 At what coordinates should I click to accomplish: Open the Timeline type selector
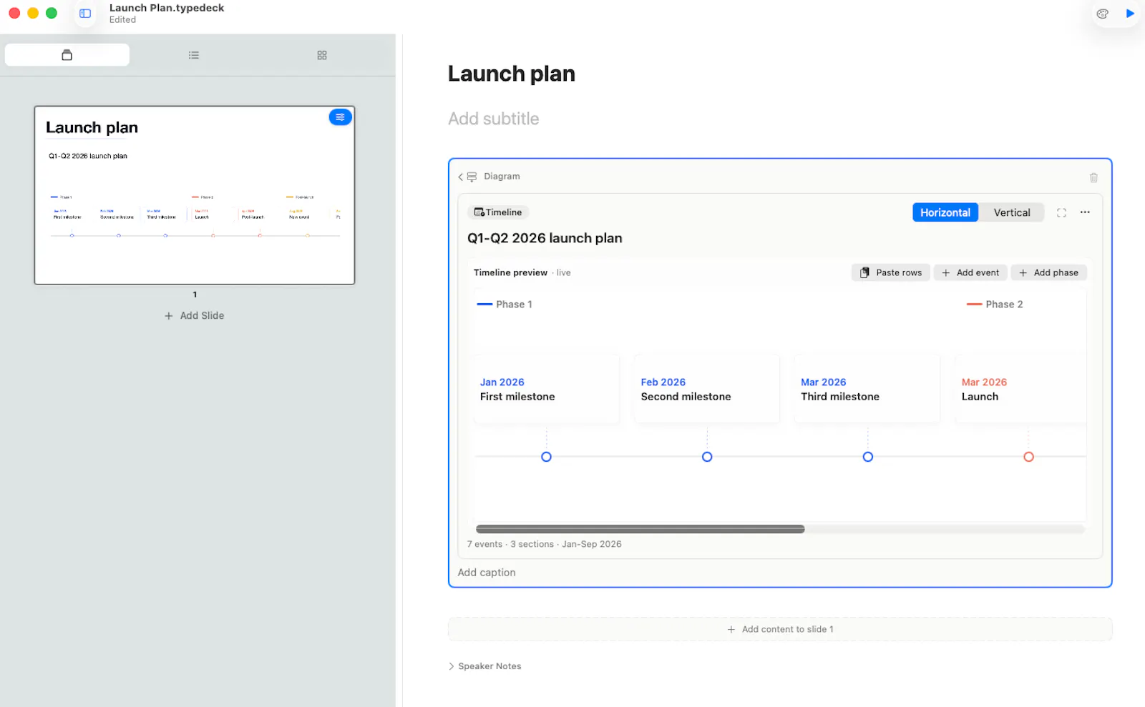tap(499, 212)
